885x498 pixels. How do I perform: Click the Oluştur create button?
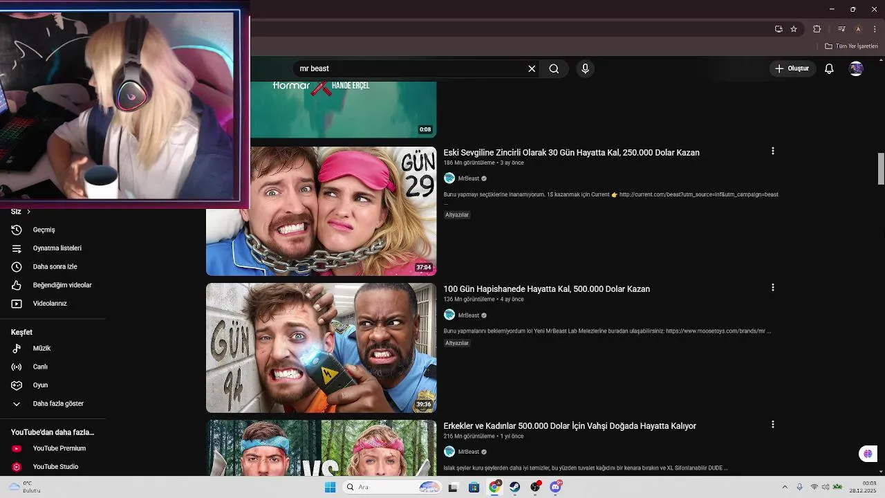coord(792,68)
